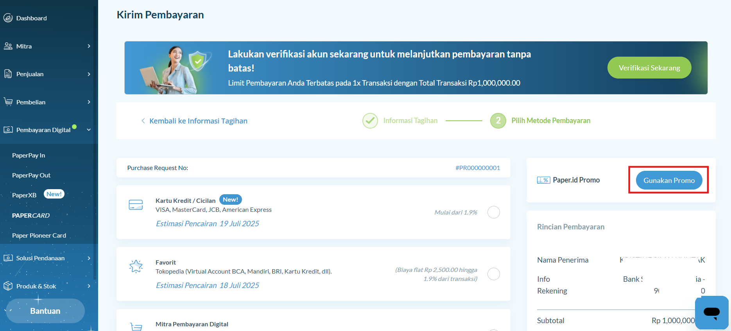Click the Produk & Stok box icon
This screenshot has height=331, width=731.
(x=8, y=286)
